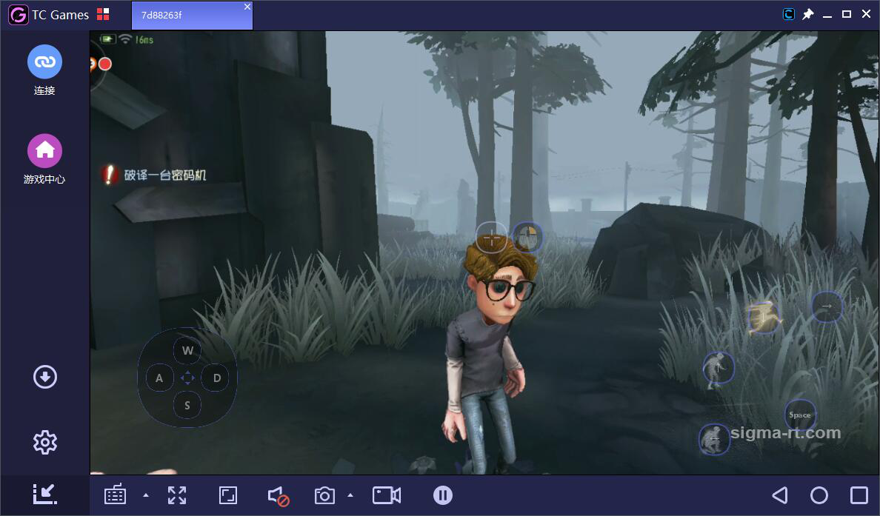This screenshot has height=516, width=880.
Task: Close the 7d88263f tab
Action: (247, 7)
